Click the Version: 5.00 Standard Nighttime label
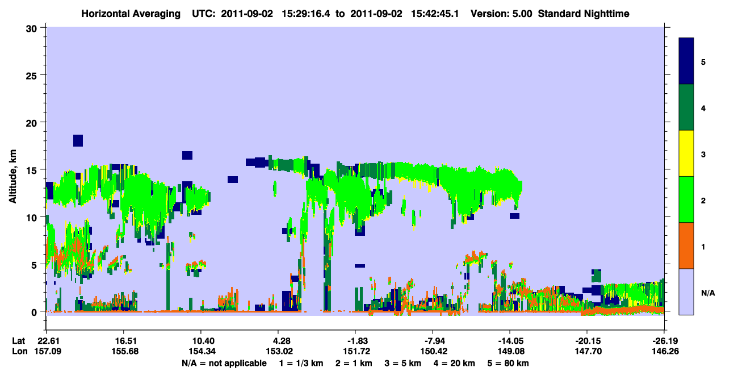 (550, 13)
